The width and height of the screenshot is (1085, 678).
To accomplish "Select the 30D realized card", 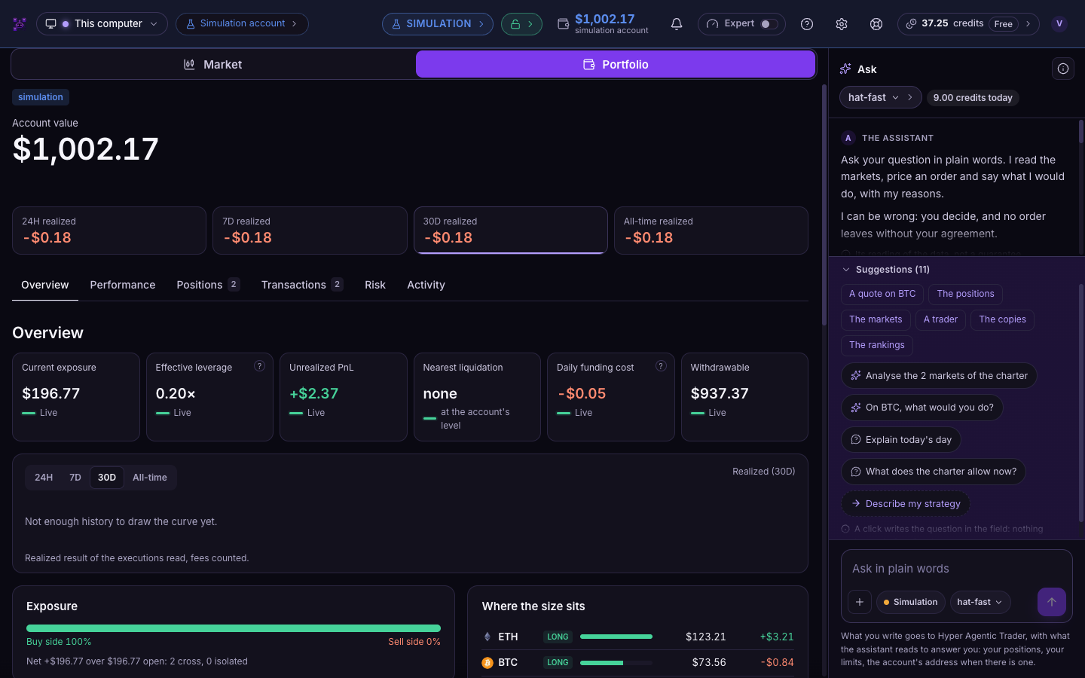I will click(x=511, y=231).
